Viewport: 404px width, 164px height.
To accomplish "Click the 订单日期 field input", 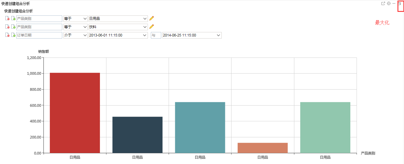I will pos(39,35).
